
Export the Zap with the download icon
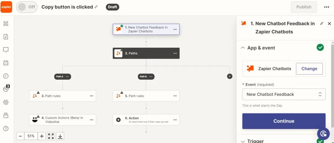point(60,136)
